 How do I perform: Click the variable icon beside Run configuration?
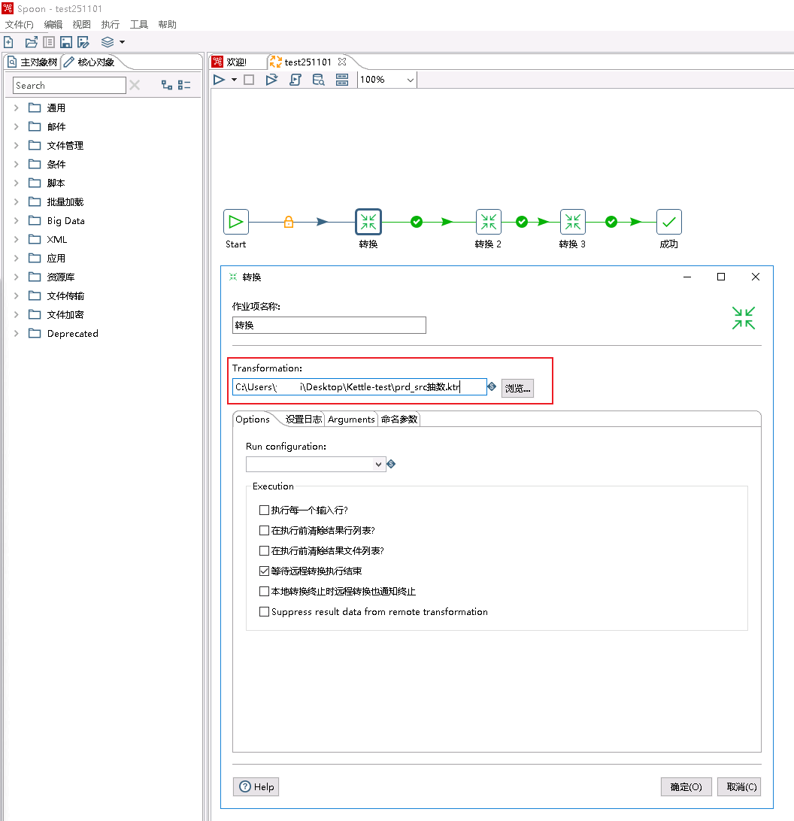(391, 464)
